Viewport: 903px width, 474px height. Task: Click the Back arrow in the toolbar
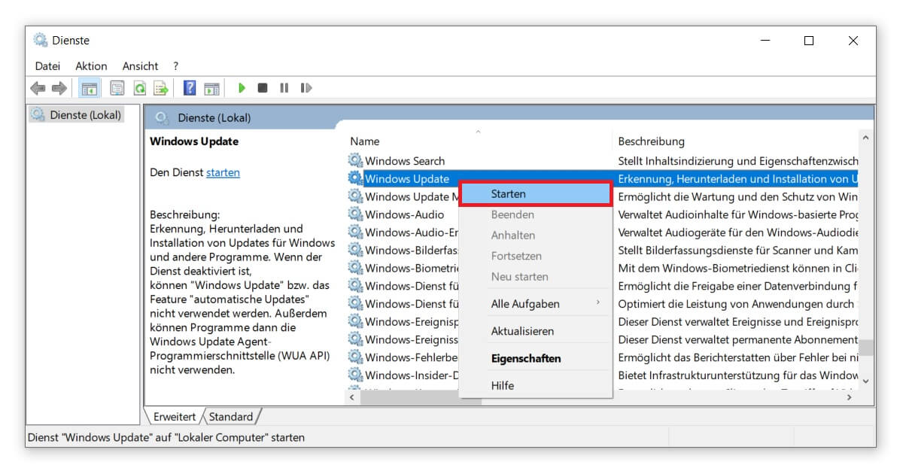coord(38,88)
